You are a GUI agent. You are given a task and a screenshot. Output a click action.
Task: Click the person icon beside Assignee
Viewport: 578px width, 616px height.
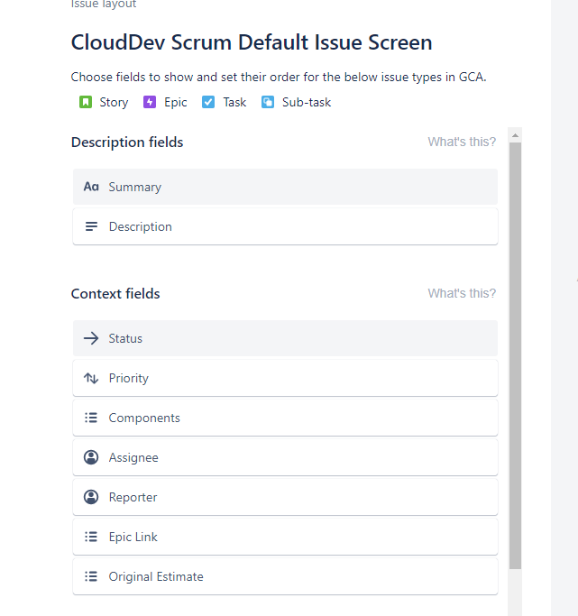tap(91, 457)
